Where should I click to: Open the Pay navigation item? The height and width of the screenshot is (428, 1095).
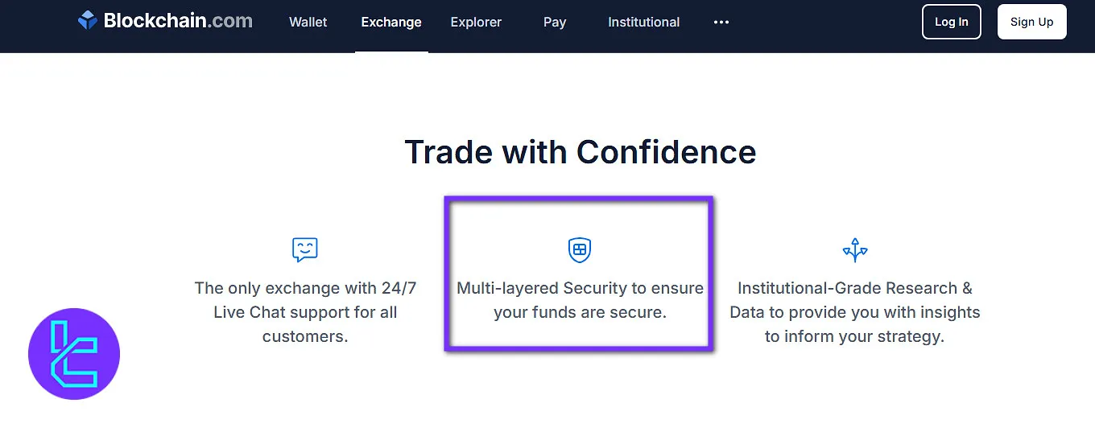pos(555,23)
